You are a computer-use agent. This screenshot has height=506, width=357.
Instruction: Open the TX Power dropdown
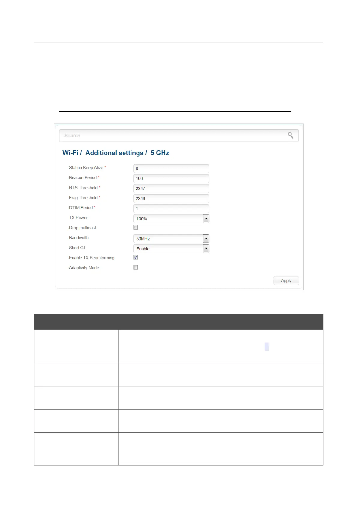[x=171, y=218]
